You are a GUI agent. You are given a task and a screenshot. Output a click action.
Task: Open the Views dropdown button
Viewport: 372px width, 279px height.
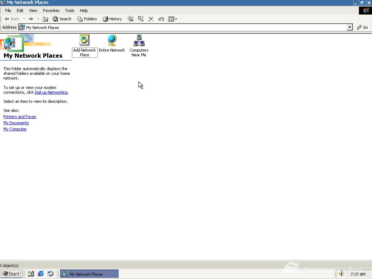tap(173, 19)
